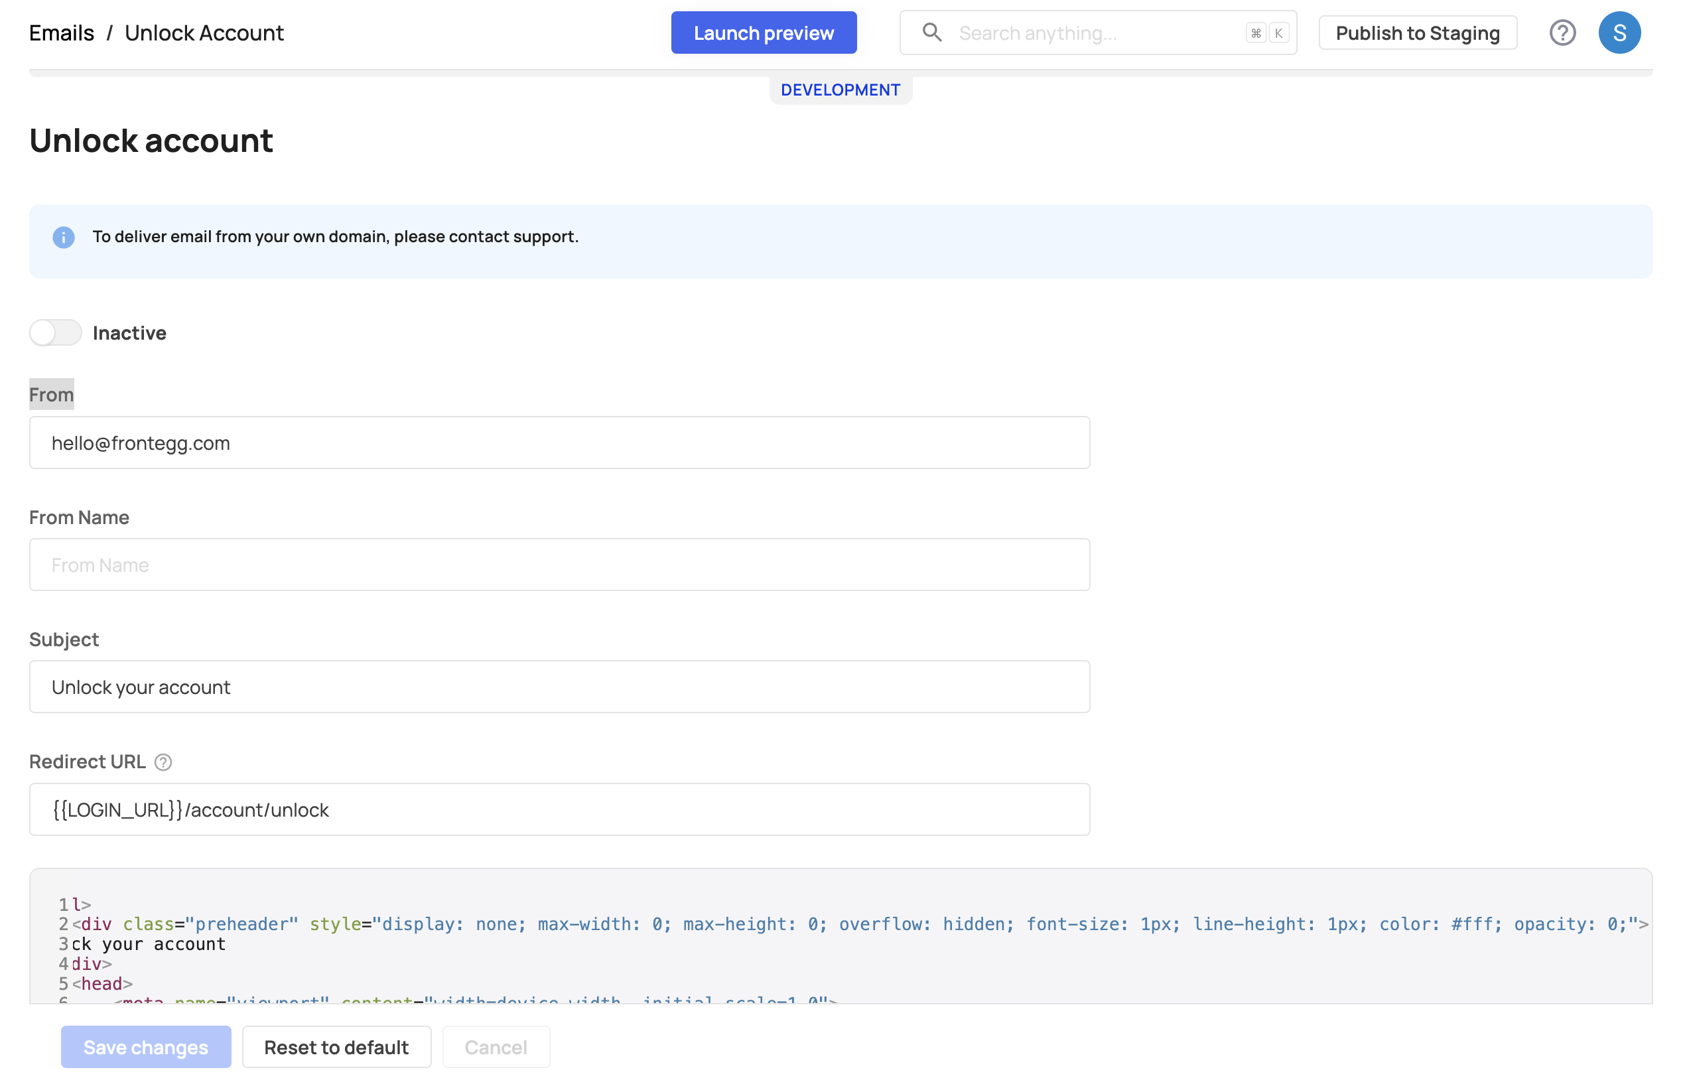The height and width of the screenshot is (1088, 1685).
Task: Click the search magnifier icon
Action: tap(932, 33)
